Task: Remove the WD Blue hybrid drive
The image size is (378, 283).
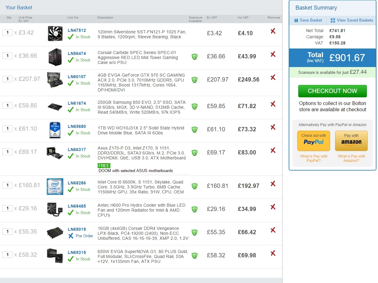Action: [x=273, y=127]
